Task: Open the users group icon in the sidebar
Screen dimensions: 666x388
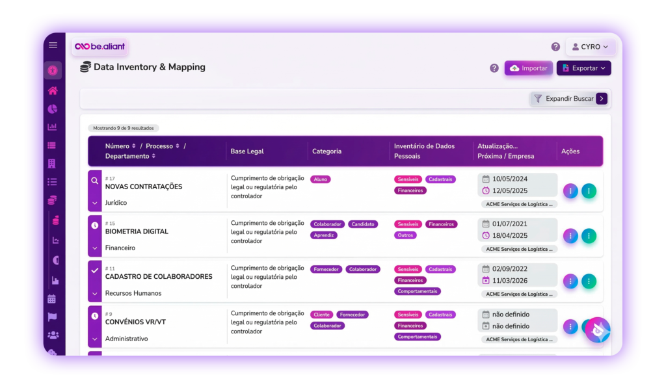Action: [53, 335]
